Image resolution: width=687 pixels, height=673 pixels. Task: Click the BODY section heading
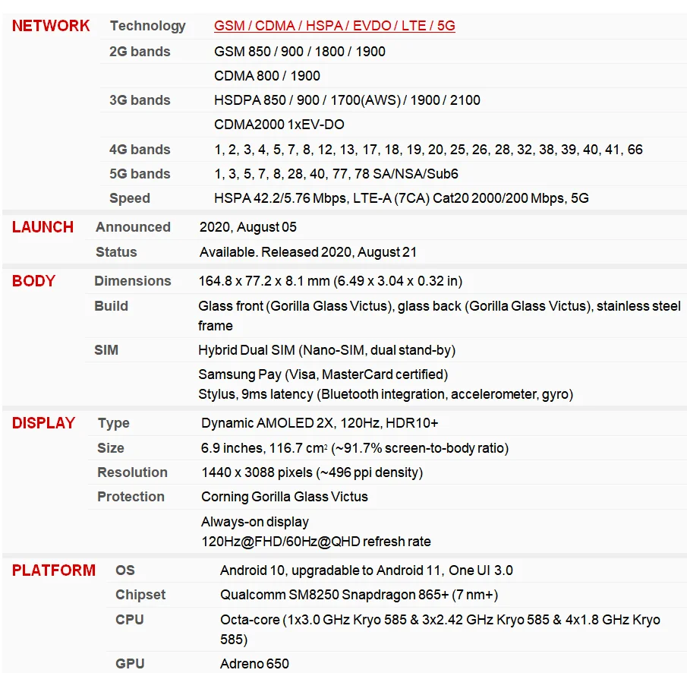point(33,281)
